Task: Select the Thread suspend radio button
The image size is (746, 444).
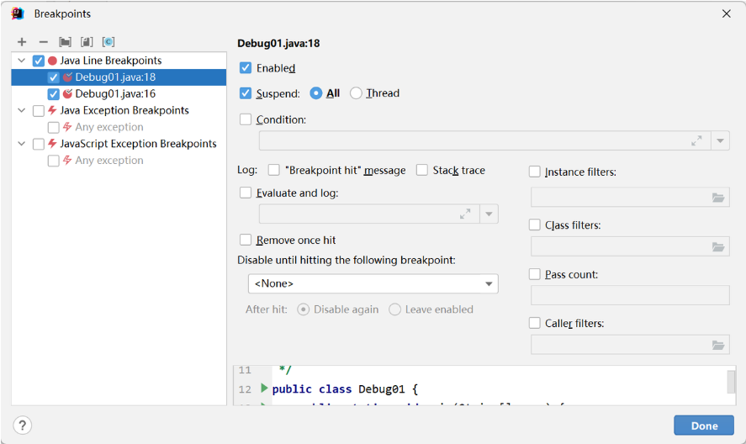Action: point(356,93)
